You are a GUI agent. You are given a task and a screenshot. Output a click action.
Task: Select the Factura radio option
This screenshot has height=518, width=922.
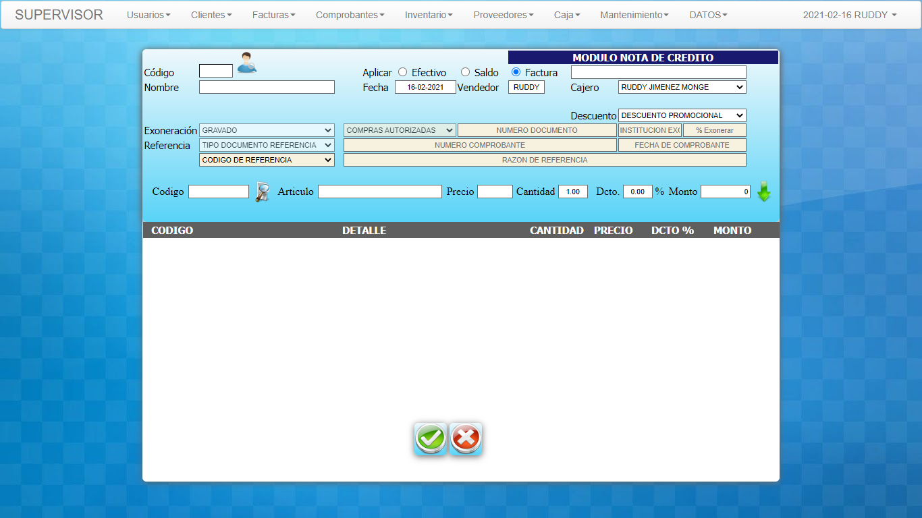pos(516,72)
